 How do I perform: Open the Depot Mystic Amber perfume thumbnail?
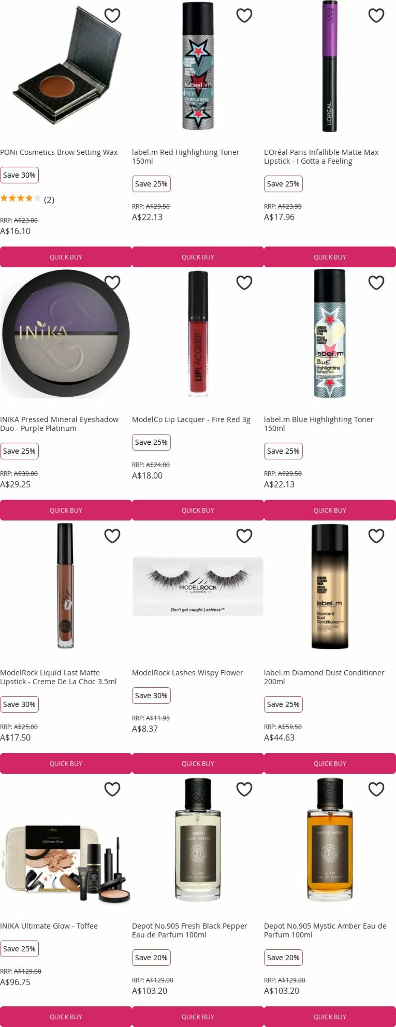[x=330, y=839]
